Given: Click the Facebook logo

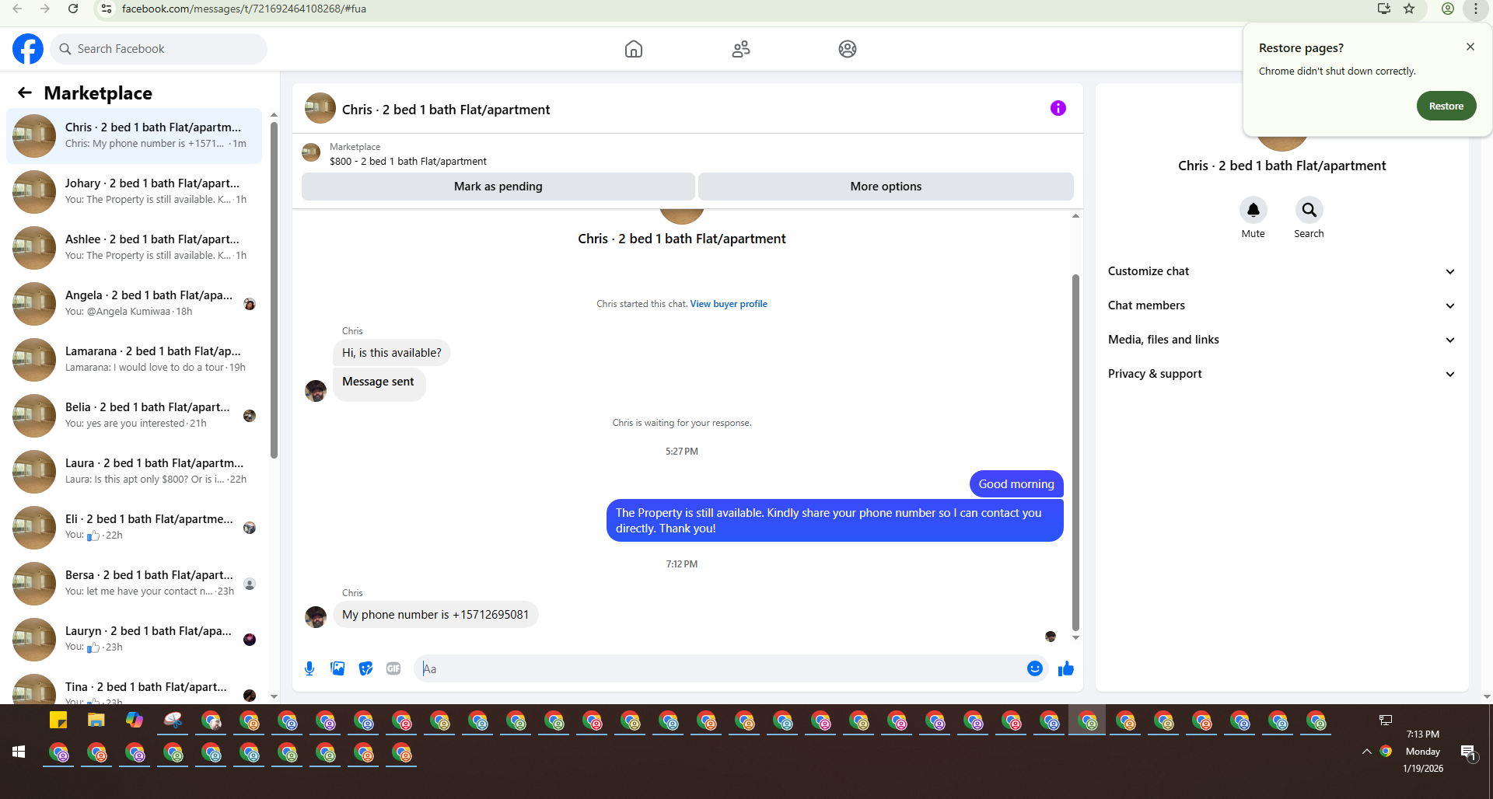Looking at the screenshot, I should pos(28,49).
